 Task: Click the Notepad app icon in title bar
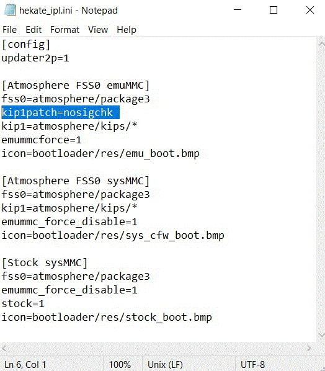10,10
